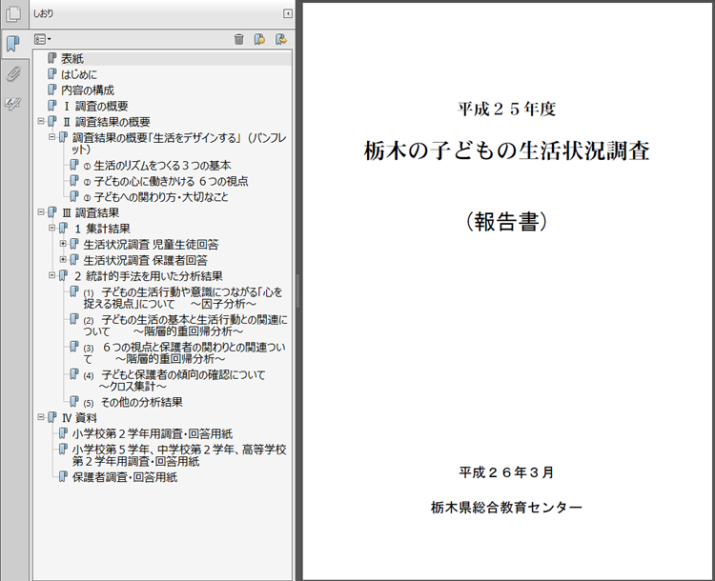Image resolution: width=715 pixels, height=581 pixels.
Task: Click the expand current bookmark icon
Action: [x=280, y=39]
